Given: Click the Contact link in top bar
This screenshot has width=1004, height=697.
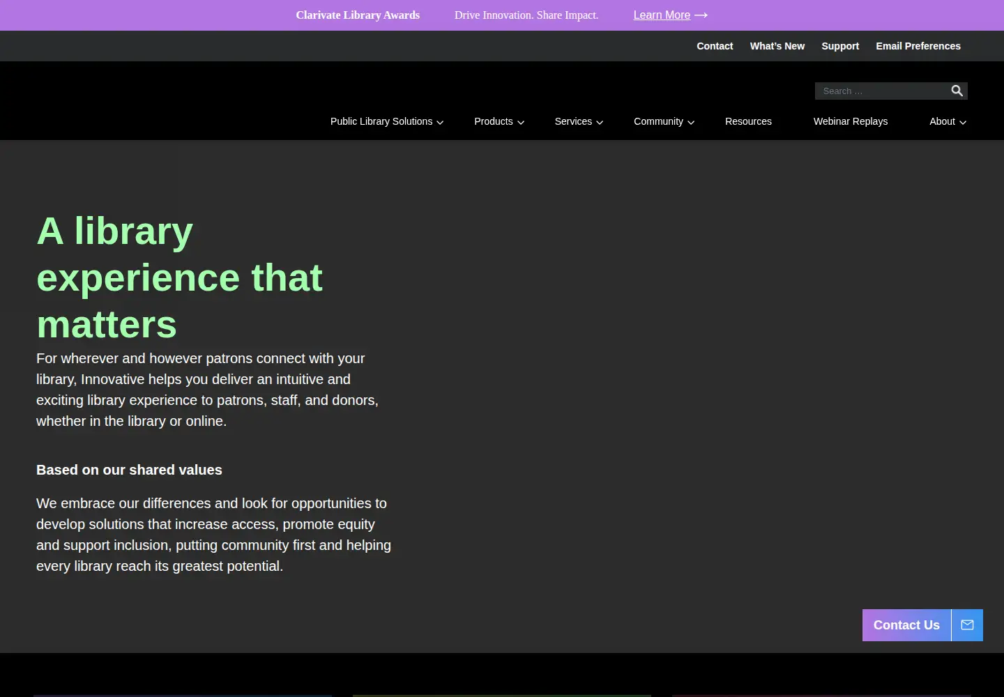Looking at the screenshot, I should coord(715,46).
